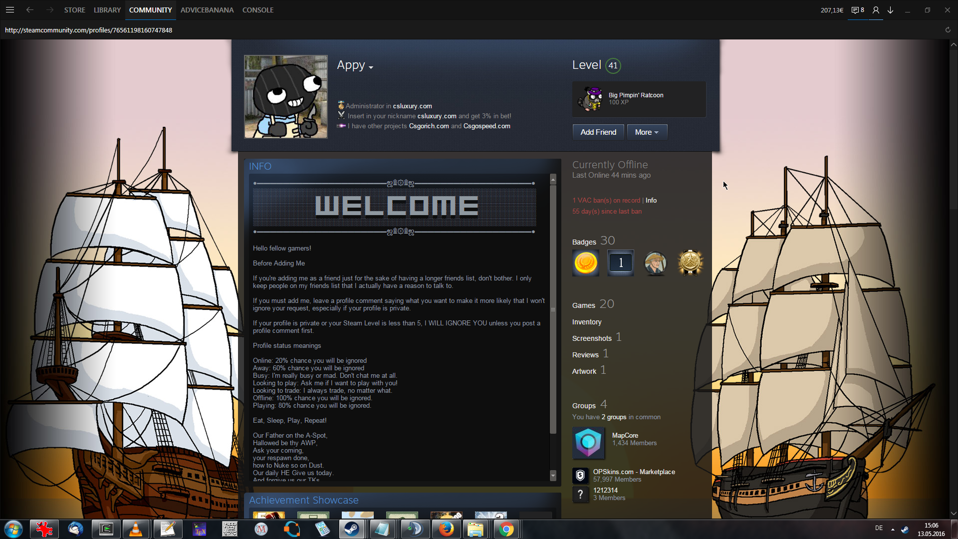The image size is (958, 539).
Task: Reload page with refresh icon
Action: pyautogui.click(x=948, y=30)
